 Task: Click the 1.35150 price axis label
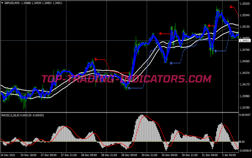[244, 27]
